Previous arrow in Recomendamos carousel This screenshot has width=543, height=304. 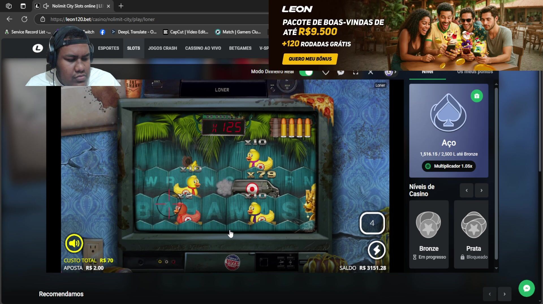click(x=490, y=294)
